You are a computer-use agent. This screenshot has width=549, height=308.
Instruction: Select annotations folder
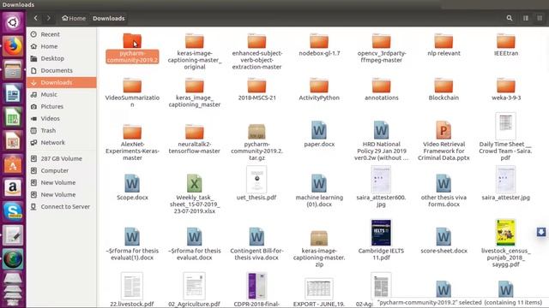coord(381,89)
